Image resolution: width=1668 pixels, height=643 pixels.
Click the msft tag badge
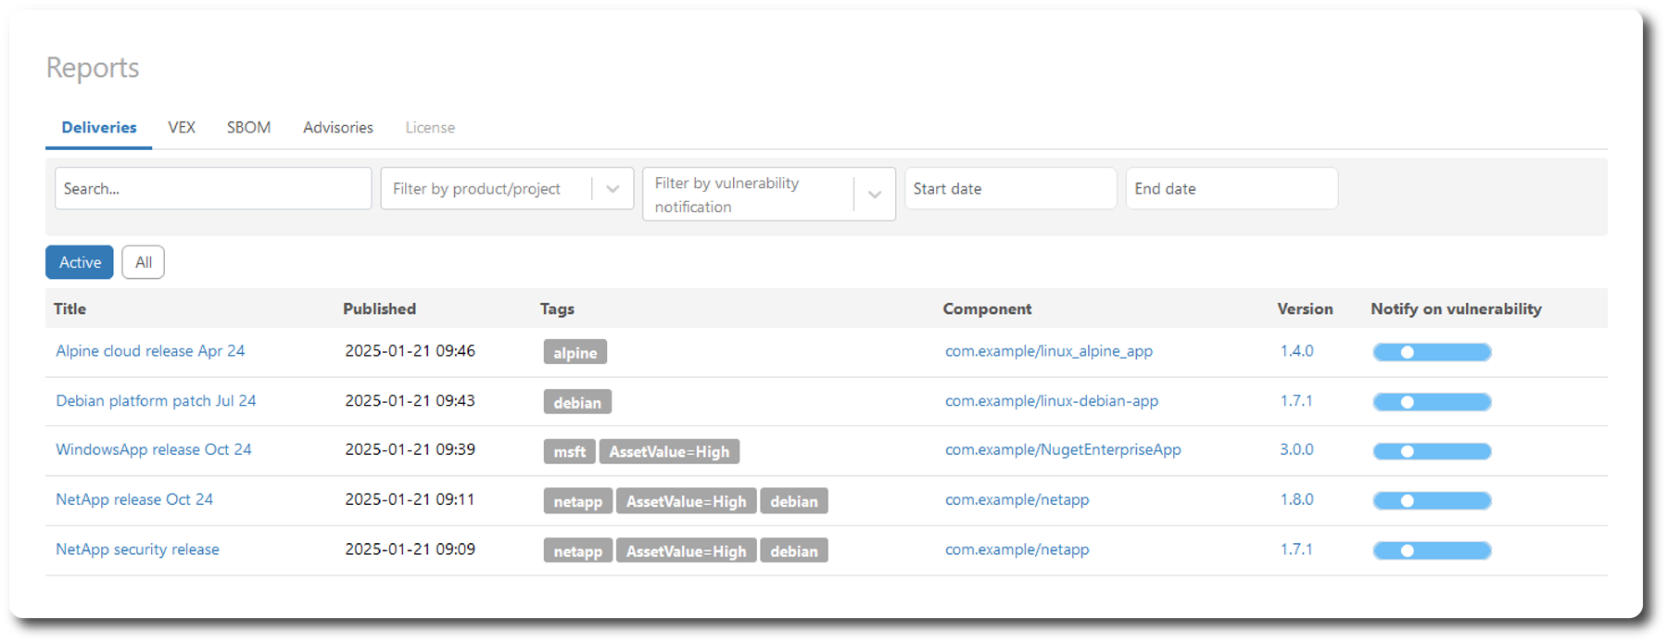(569, 452)
